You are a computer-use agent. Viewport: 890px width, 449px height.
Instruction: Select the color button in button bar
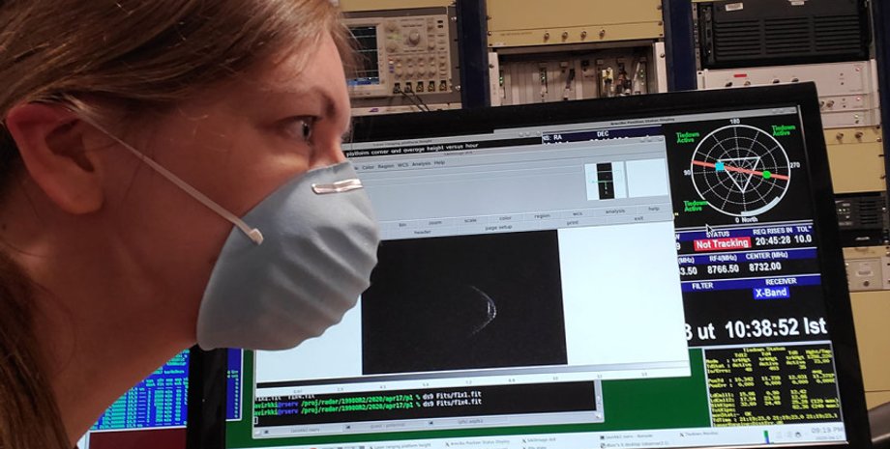[505, 218]
